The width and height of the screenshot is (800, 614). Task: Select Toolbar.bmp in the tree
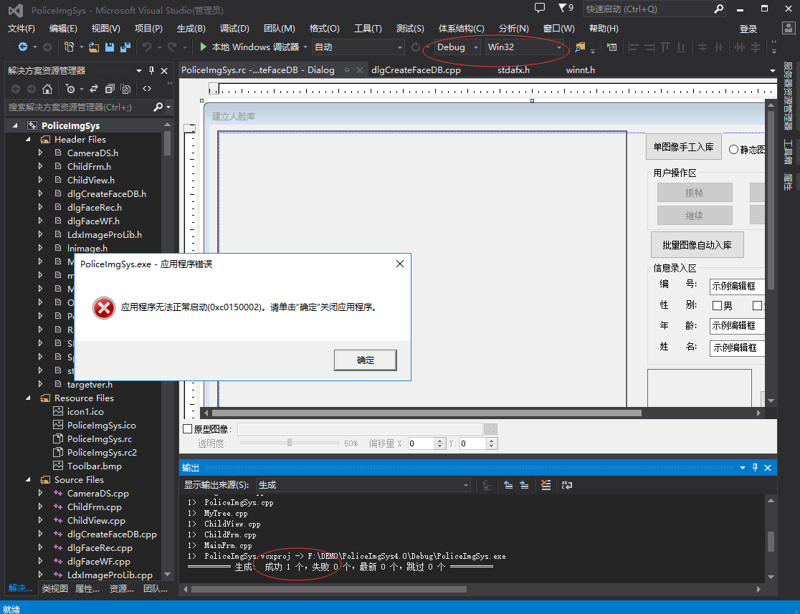pos(95,466)
